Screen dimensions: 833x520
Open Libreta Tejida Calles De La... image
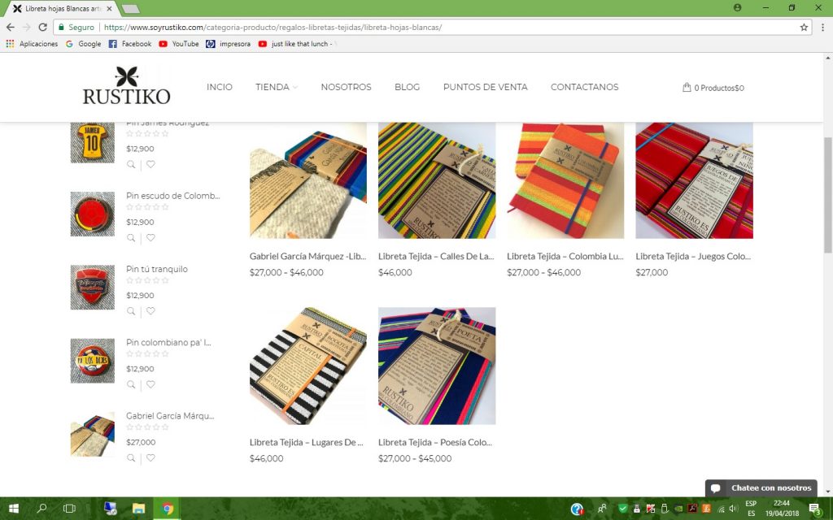point(437,180)
